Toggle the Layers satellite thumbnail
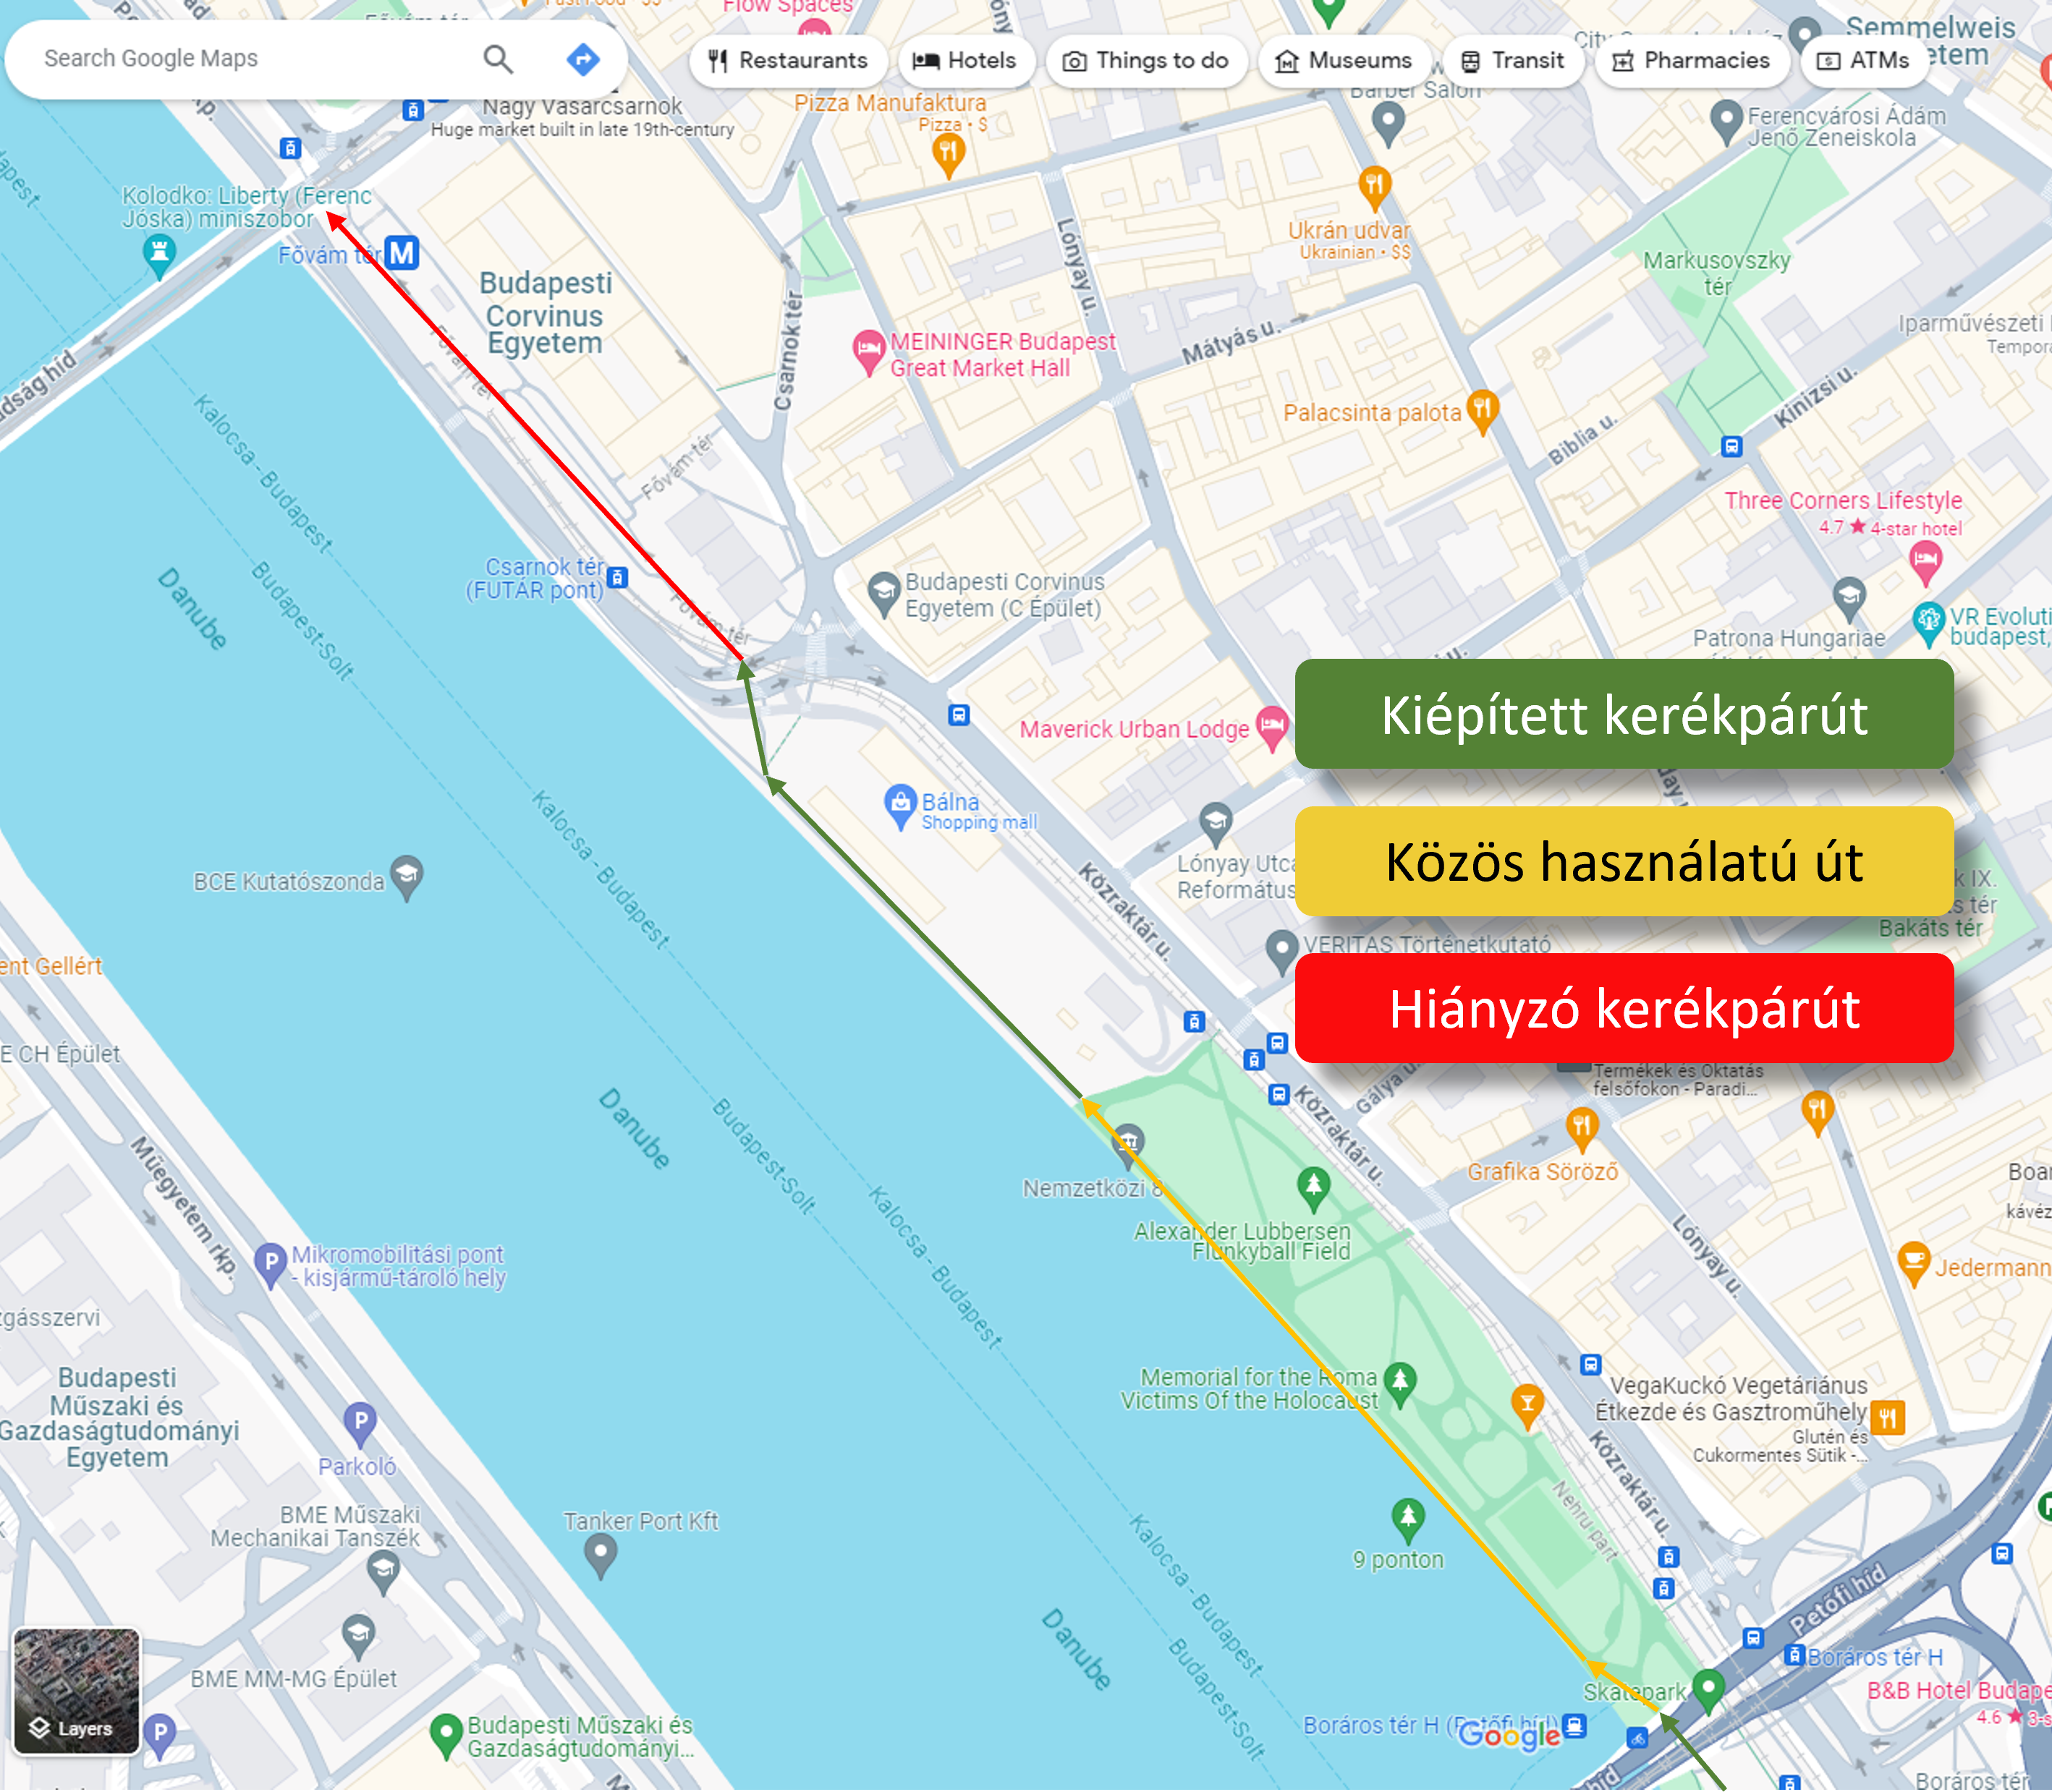 pyautogui.click(x=76, y=1691)
